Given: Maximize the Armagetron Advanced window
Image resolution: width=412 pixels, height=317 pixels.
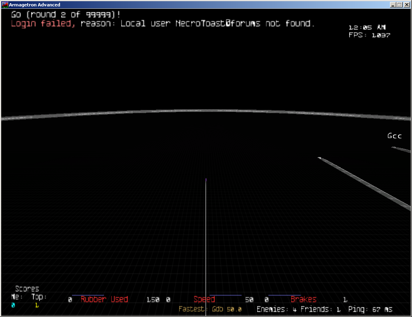Looking at the screenshot, I should coord(400,5).
